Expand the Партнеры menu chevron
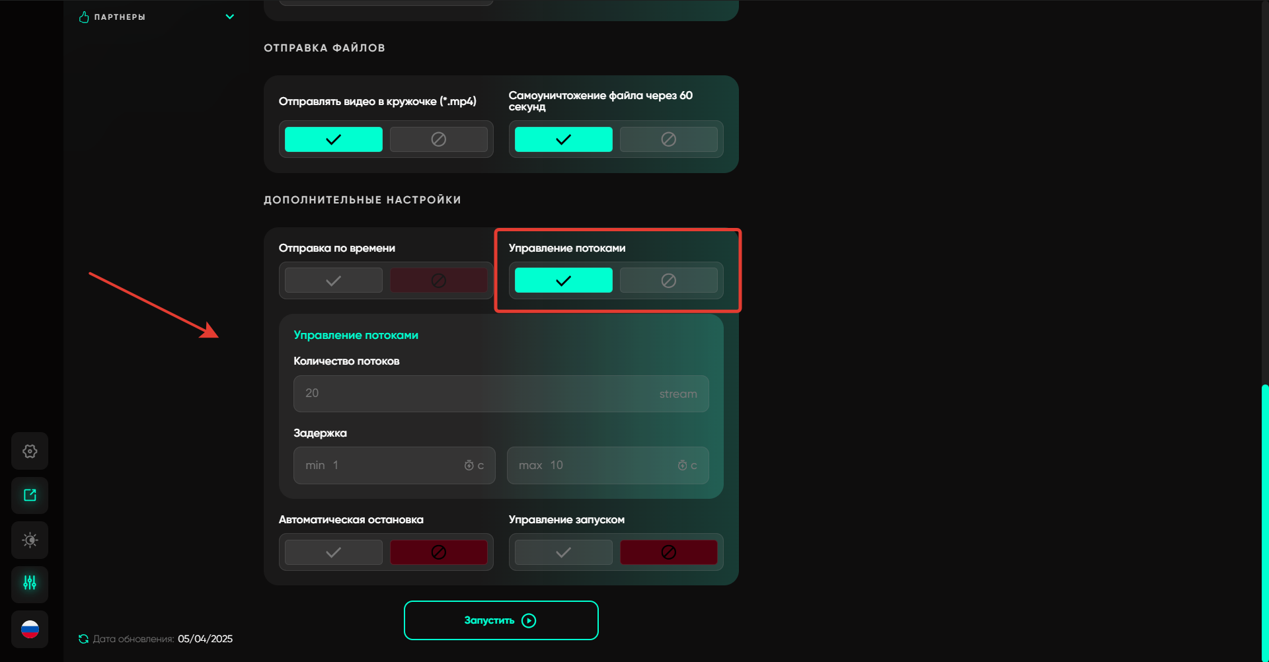Screen dimensions: 1269x662 coord(230,17)
